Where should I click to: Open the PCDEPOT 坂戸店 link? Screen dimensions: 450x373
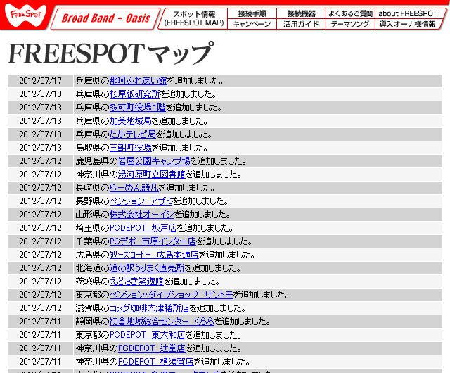[x=143, y=227]
